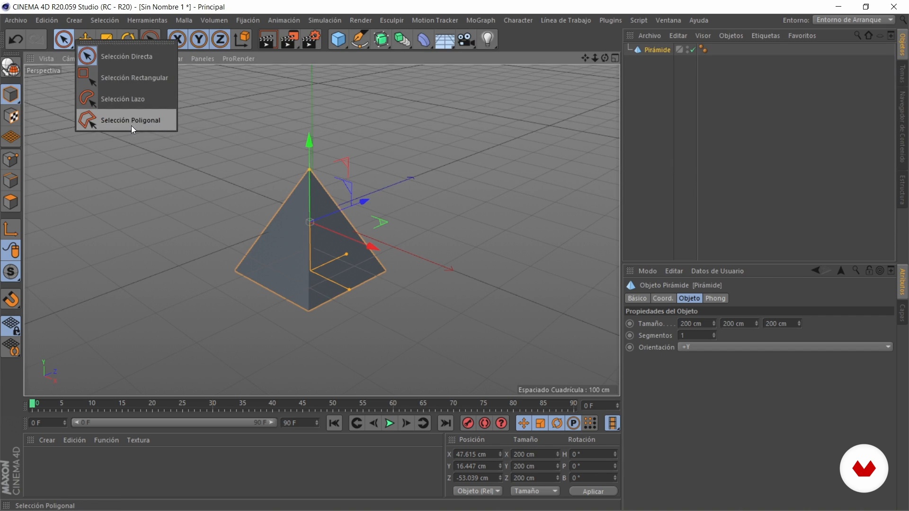Toggle Z axis lock icon
The height and width of the screenshot is (511, 909).
(x=220, y=39)
